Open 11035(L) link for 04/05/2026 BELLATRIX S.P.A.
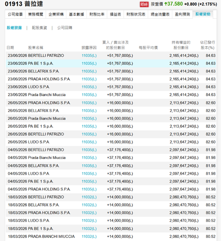The width and height of the screenshot is (221, 241). 89,166
